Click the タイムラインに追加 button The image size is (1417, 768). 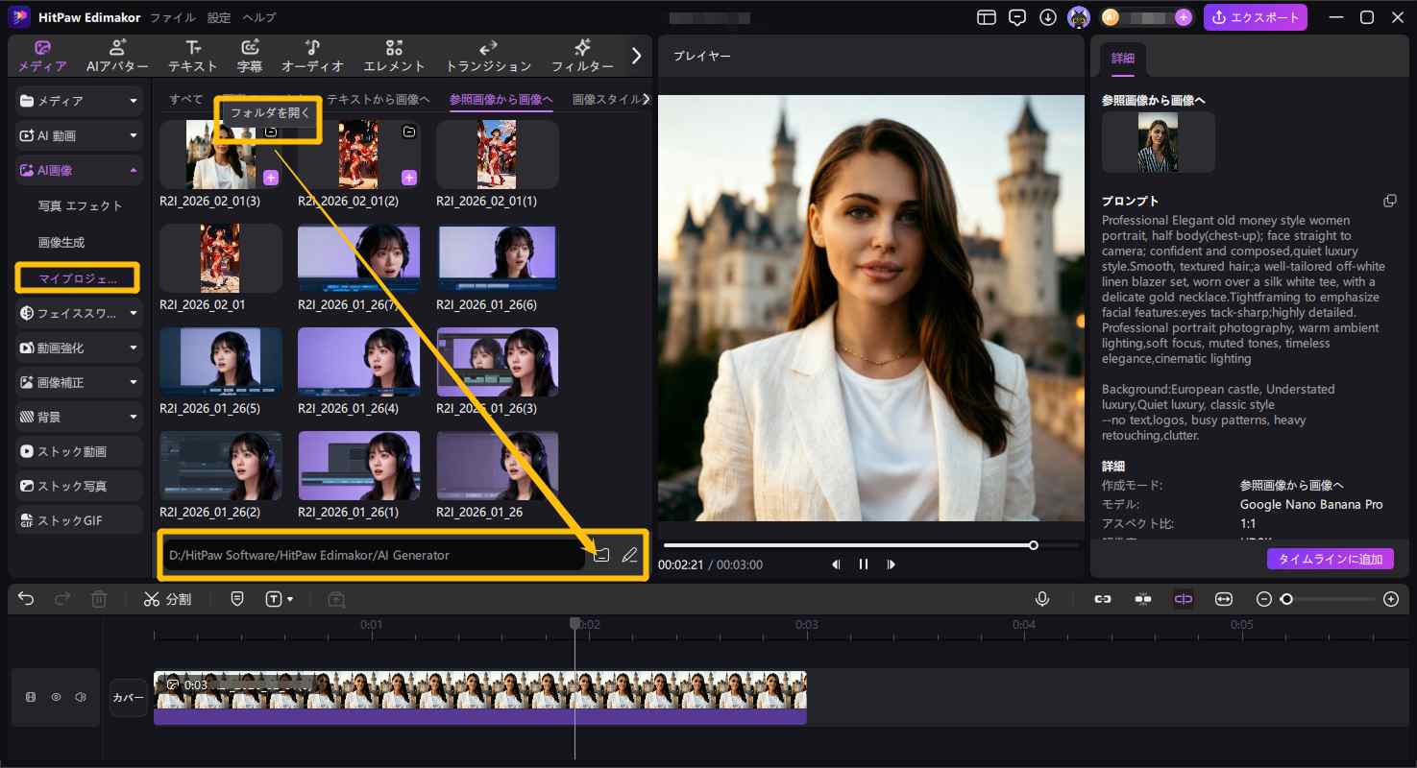tap(1330, 559)
